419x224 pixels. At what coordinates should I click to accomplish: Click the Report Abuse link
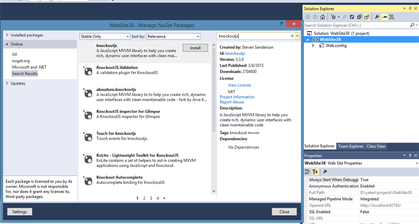coord(232,102)
